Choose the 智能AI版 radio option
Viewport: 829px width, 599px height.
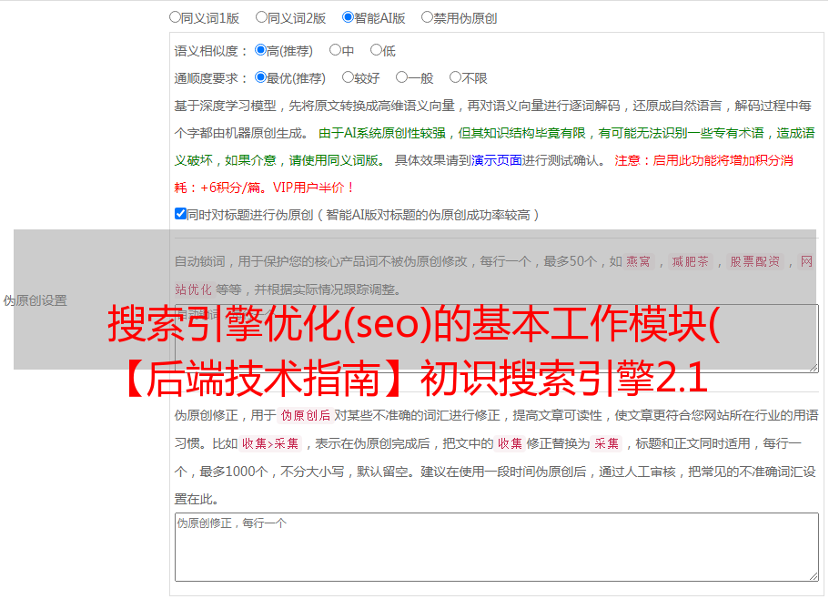click(348, 17)
